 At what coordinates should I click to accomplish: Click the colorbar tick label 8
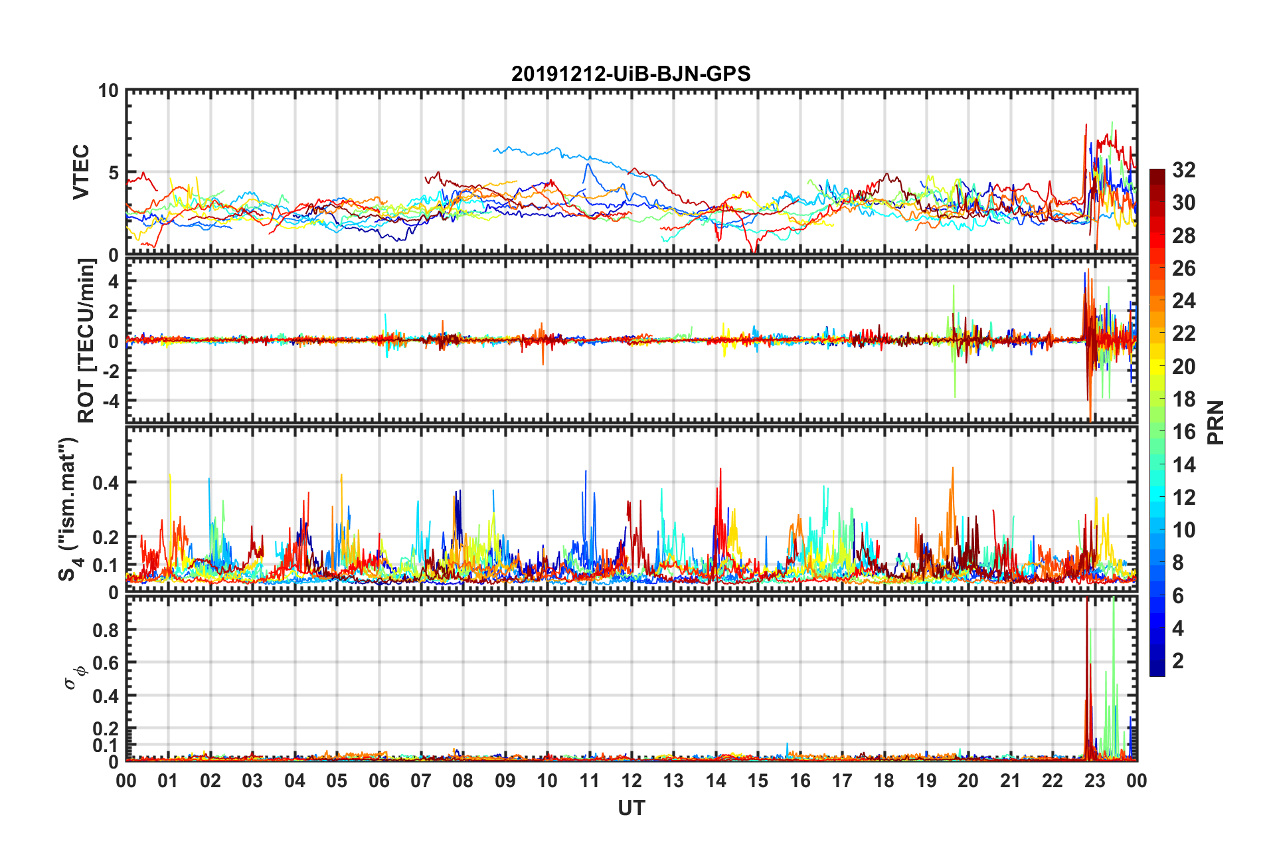coord(1178,563)
